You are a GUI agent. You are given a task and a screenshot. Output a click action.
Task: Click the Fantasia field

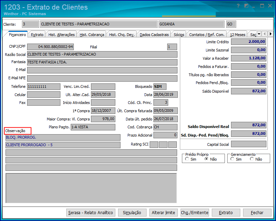102,62
